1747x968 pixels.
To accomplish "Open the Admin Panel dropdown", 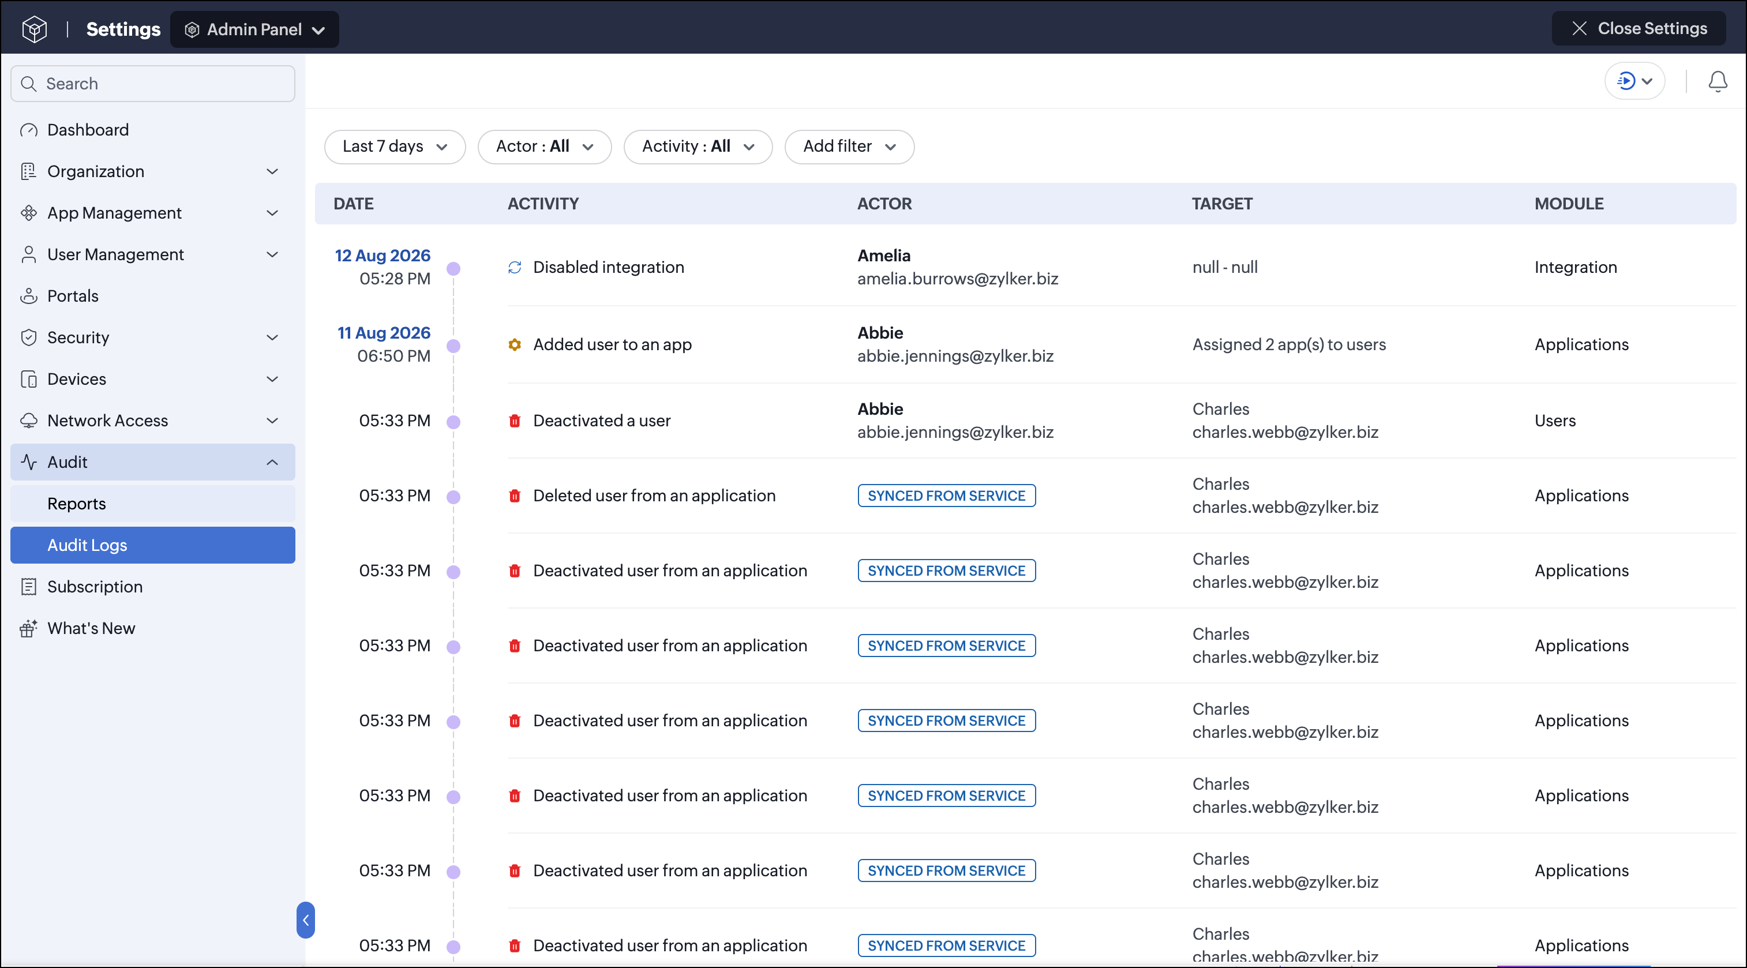I will coord(254,30).
